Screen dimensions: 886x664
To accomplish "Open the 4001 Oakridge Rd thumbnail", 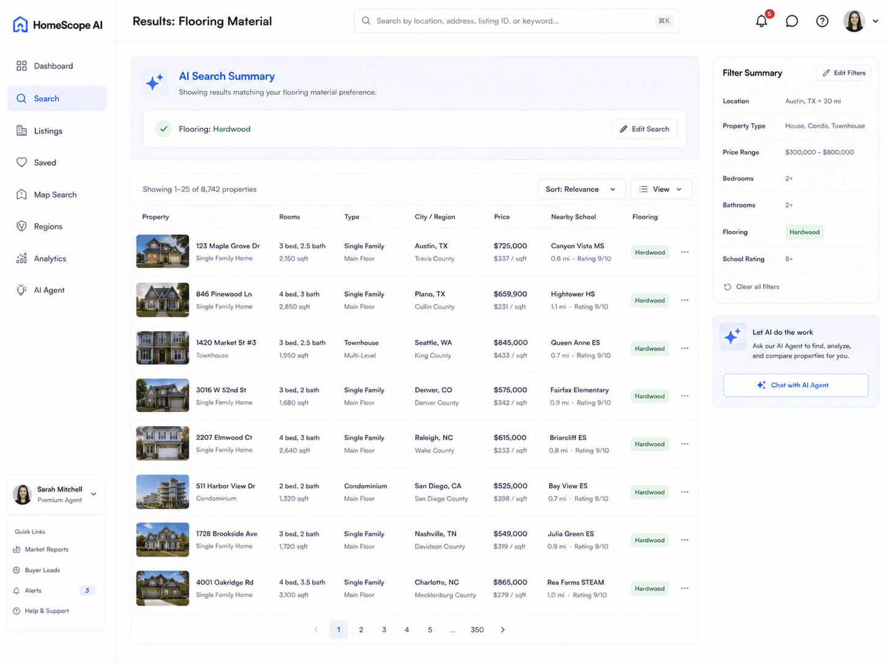I will click(162, 588).
